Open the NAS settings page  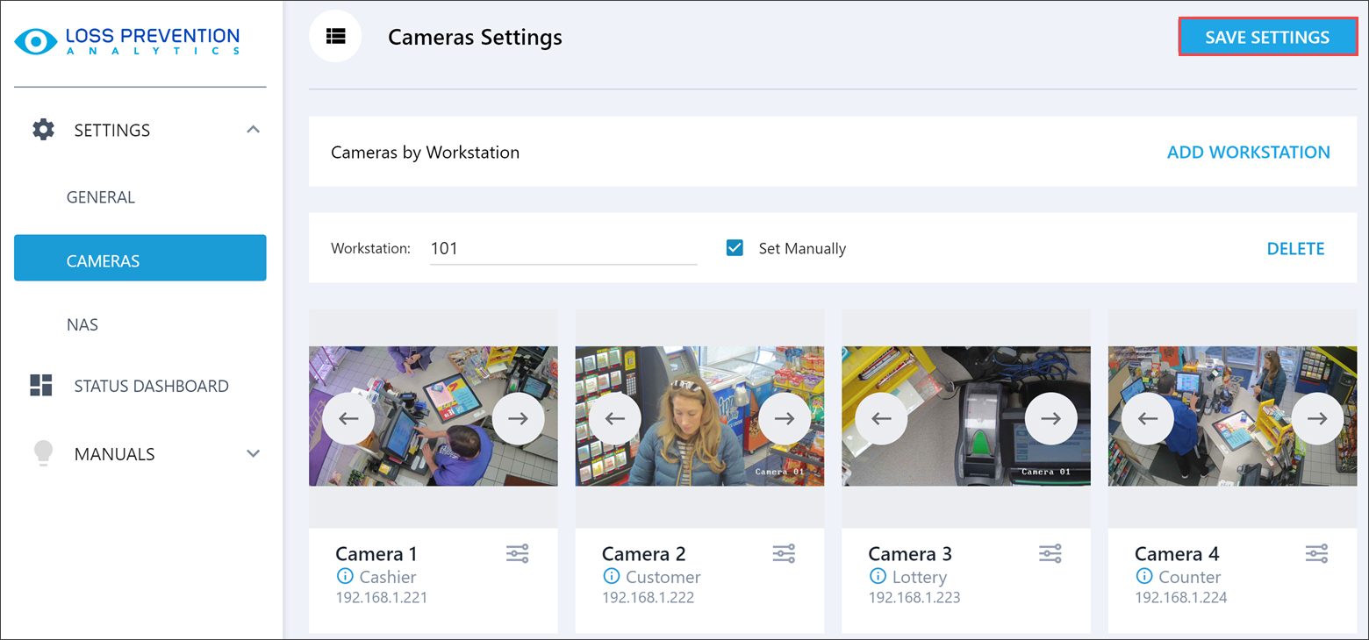pos(82,324)
